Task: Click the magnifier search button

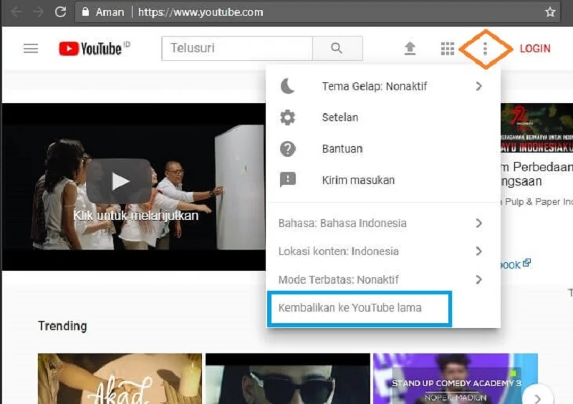Action: pyautogui.click(x=337, y=48)
